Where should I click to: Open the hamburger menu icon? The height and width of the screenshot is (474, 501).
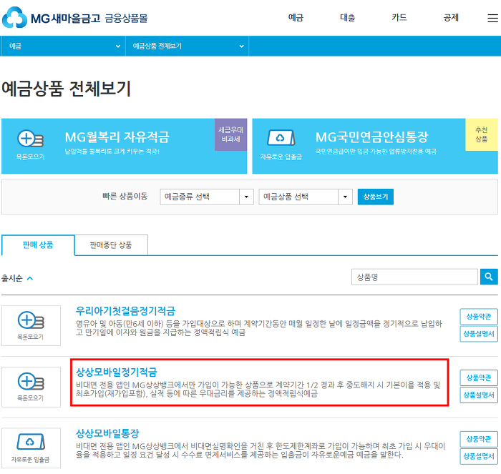point(492,18)
